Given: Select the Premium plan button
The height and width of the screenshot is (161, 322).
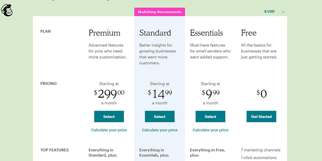Looking at the screenshot, I should 109,117.
